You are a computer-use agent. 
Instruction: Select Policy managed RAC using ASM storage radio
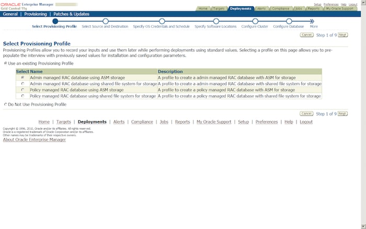click(x=22, y=89)
